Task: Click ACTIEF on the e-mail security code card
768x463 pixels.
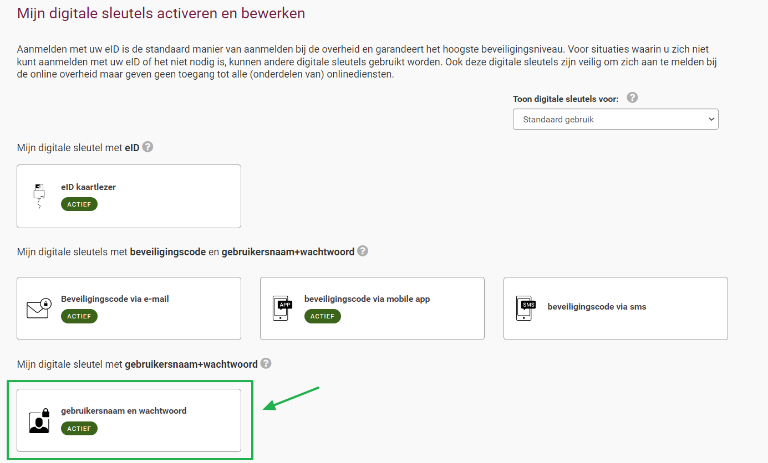Action: 79,316
